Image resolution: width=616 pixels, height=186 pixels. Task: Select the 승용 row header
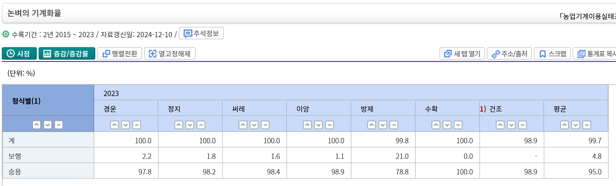[x=15, y=172]
